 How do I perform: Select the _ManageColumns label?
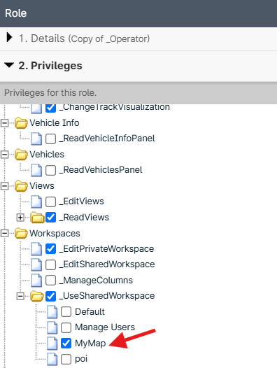(x=96, y=281)
